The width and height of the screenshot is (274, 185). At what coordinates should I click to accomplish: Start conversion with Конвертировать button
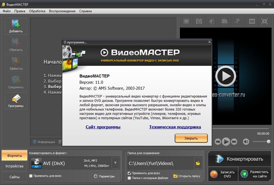pyautogui.click(x=239, y=159)
